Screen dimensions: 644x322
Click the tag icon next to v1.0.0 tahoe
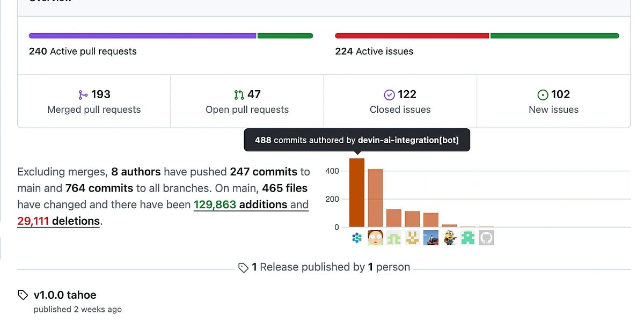(23, 295)
